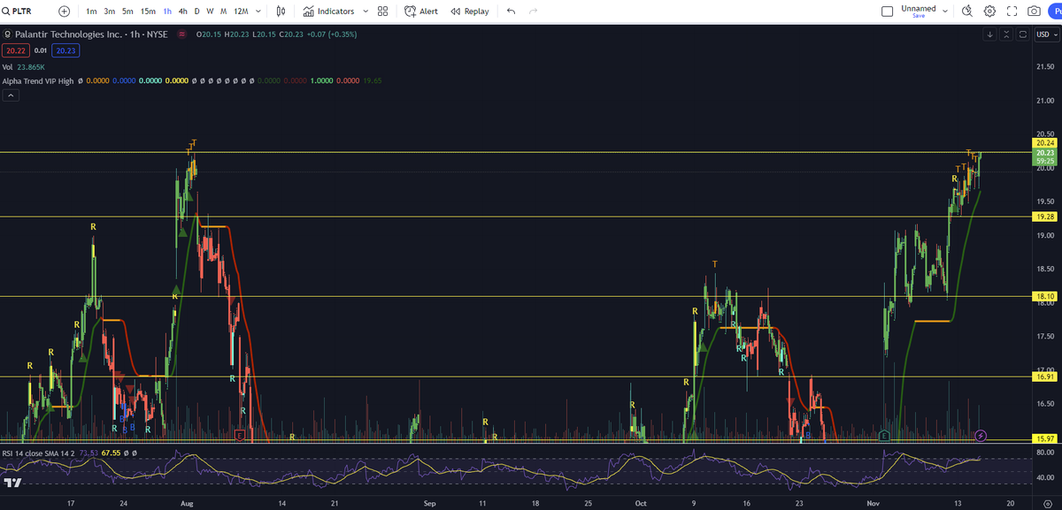The width and height of the screenshot is (1062, 510).
Task: Open chart settings gear icon
Action: click(989, 11)
